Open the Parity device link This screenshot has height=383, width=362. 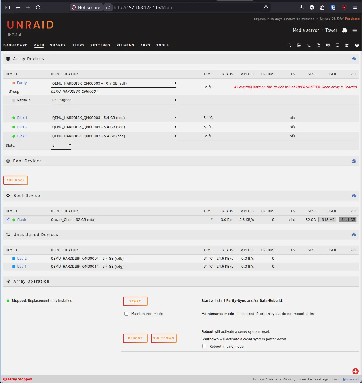[22, 83]
